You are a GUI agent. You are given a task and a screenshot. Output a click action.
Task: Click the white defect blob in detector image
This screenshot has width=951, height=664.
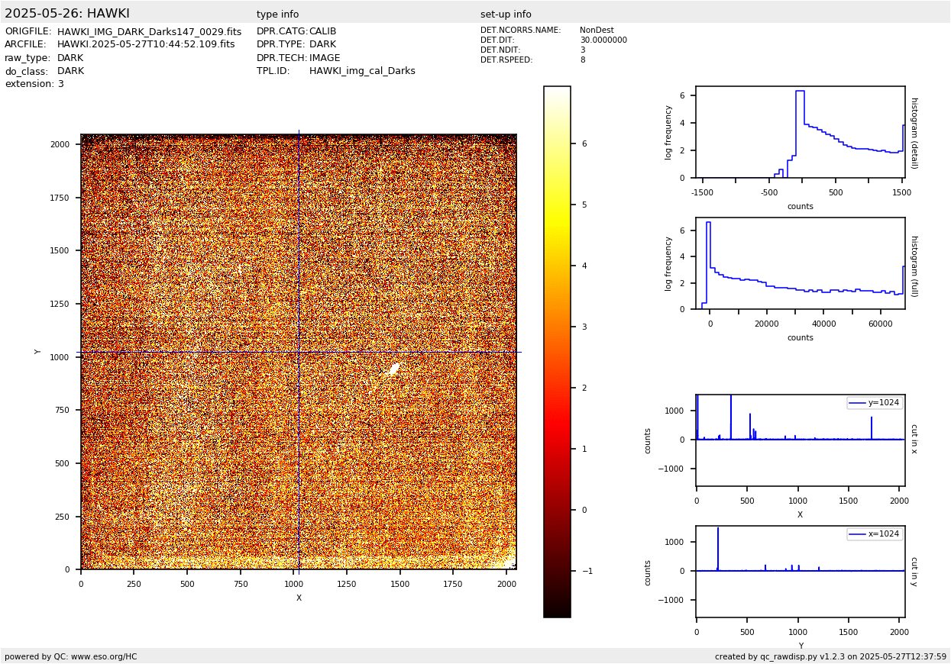pyautogui.click(x=394, y=369)
